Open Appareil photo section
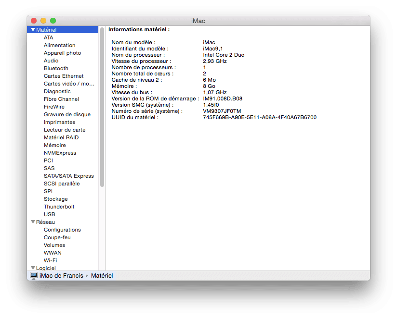Image resolution: width=397 pixels, height=319 pixels. coord(62,53)
